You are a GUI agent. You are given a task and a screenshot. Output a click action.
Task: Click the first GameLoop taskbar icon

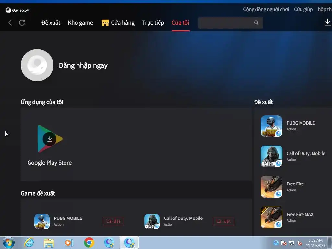[109, 243]
